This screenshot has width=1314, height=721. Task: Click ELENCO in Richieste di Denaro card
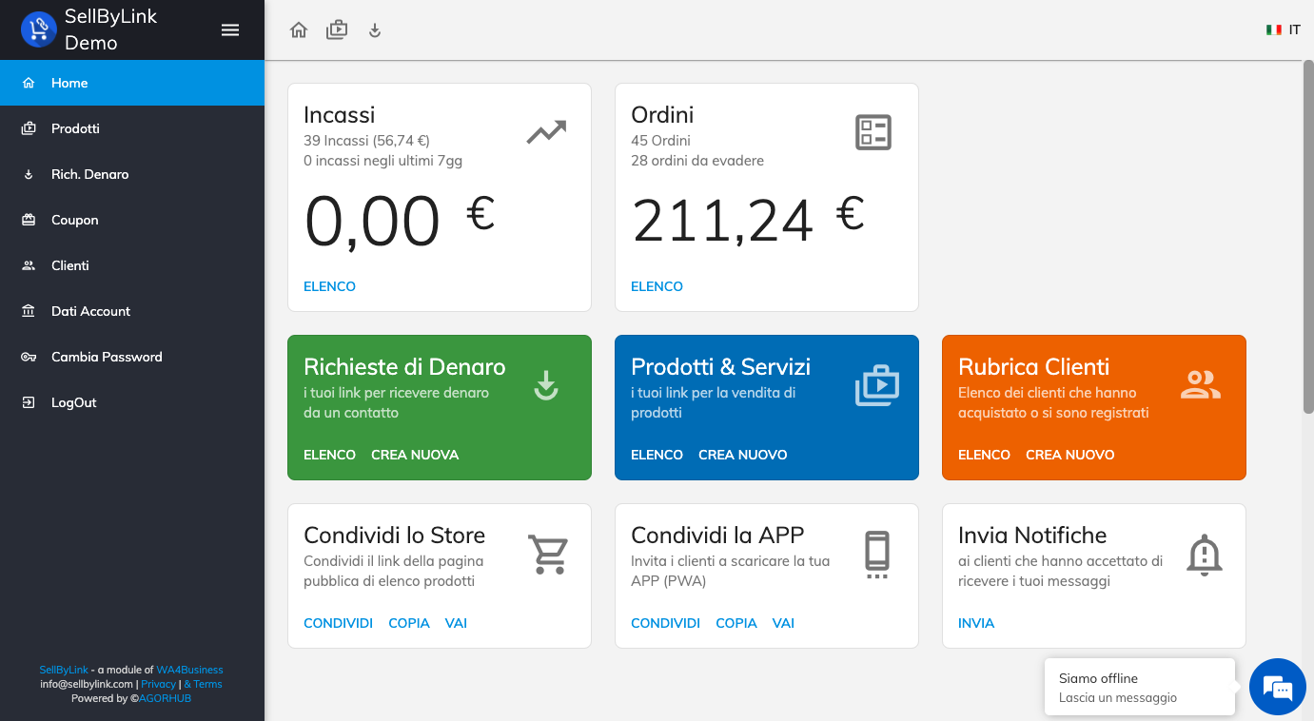click(329, 455)
